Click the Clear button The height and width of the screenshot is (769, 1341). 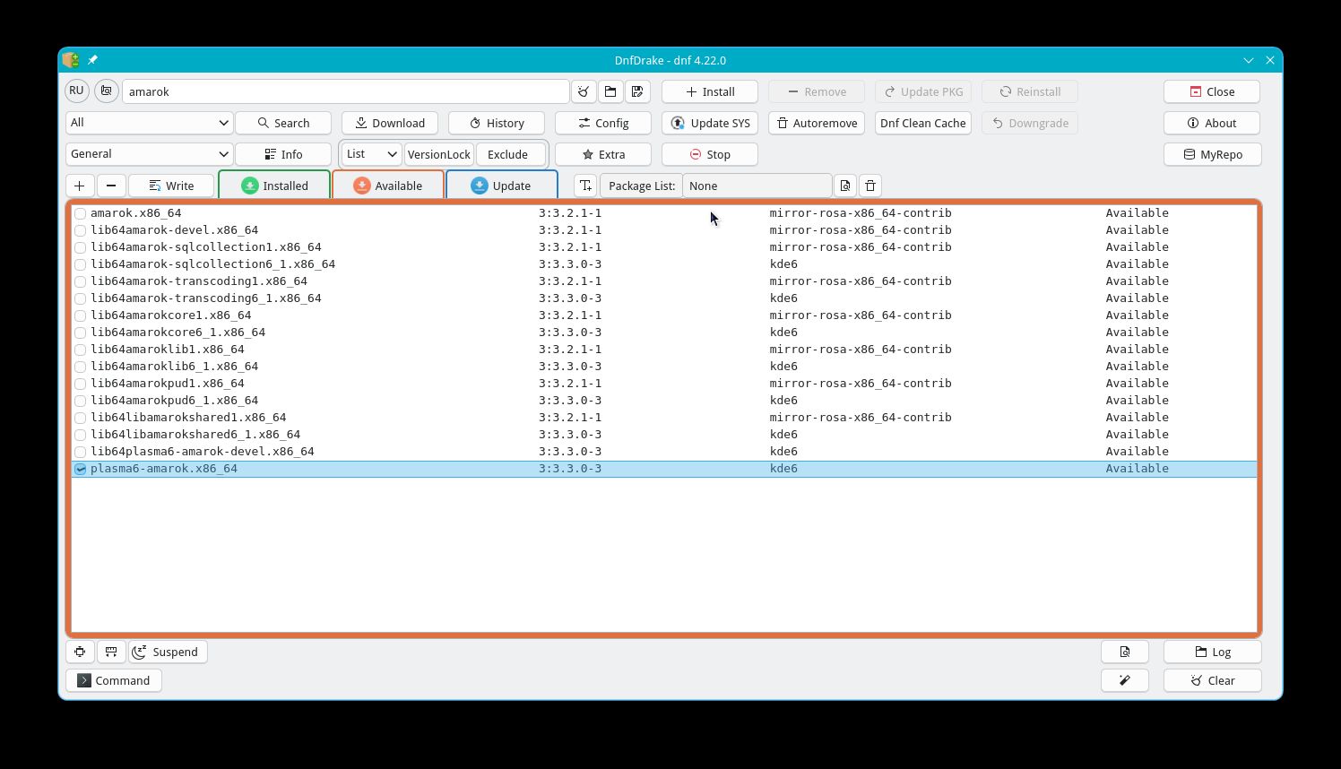tap(1212, 680)
